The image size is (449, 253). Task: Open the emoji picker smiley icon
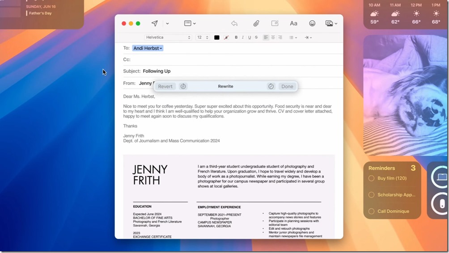point(312,24)
